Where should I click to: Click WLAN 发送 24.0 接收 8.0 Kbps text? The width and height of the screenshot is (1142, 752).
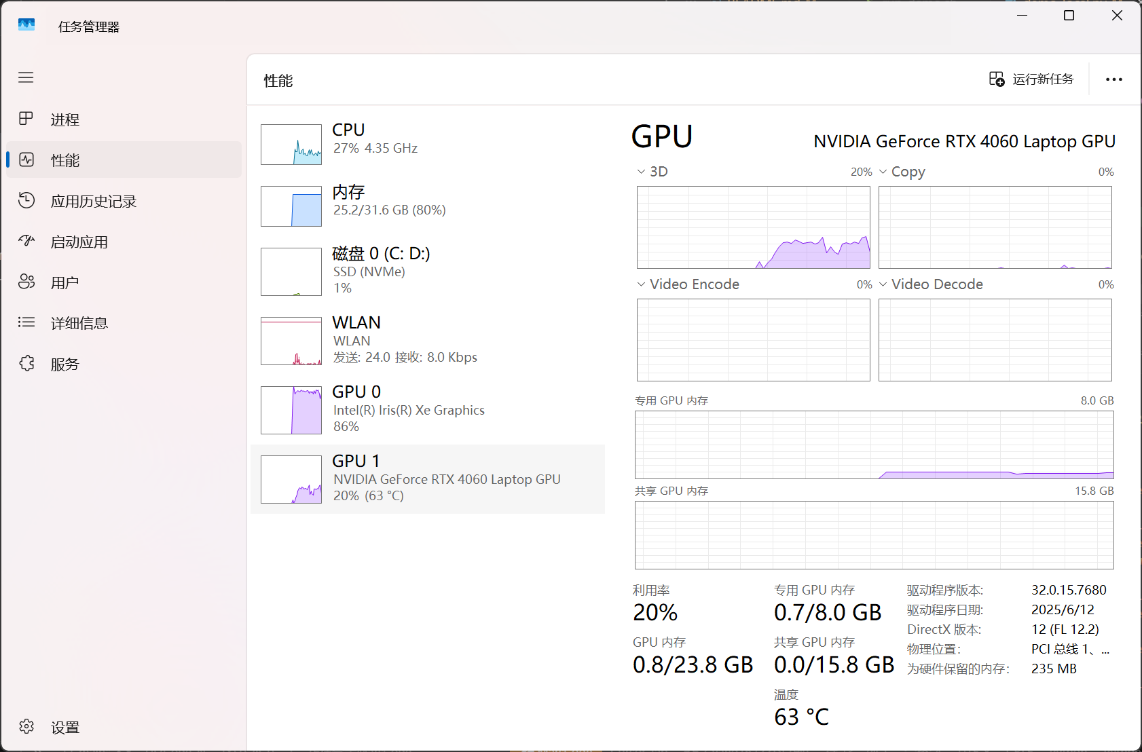pyautogui.click(x=405, y=358)
